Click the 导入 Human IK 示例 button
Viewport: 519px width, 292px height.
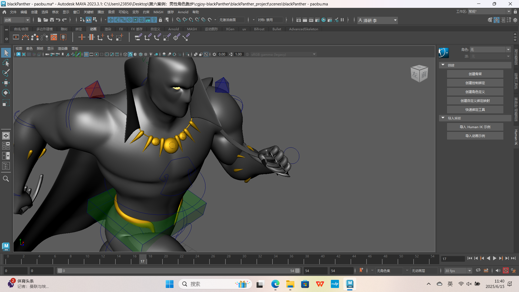475,127
